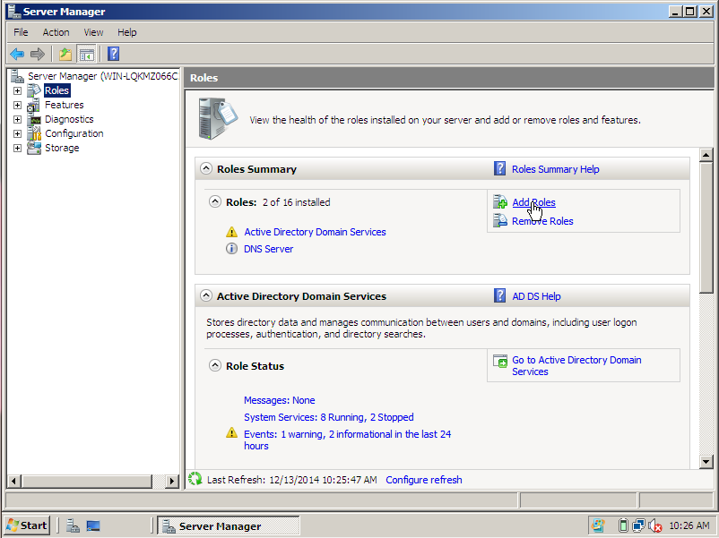The image size is (719, 538).
Task: Click System Services: 8 Running, 2 Stopped
Action: 329,417
